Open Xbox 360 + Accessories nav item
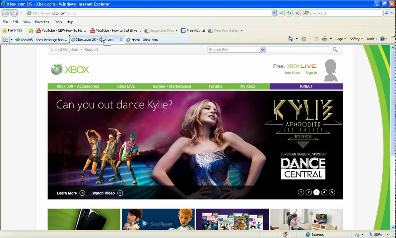The width and height of the screenshot is (396, 238). click(78, 86)
